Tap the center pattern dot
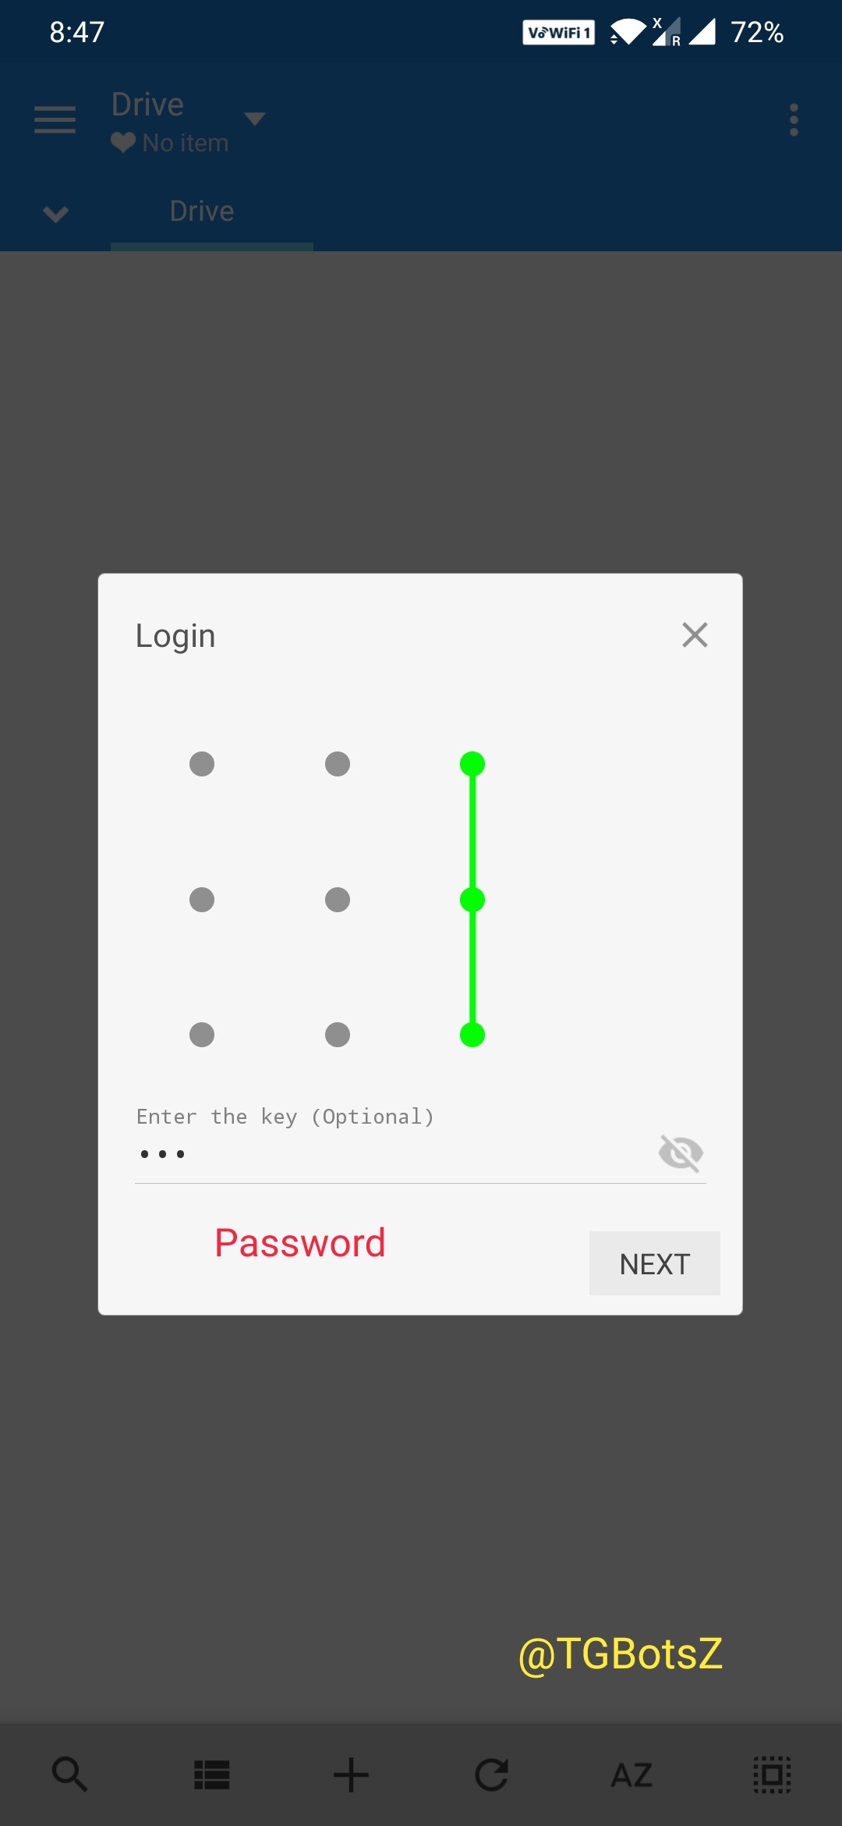842x1826 pixels. pyautogui.click(x=338, y=900)
